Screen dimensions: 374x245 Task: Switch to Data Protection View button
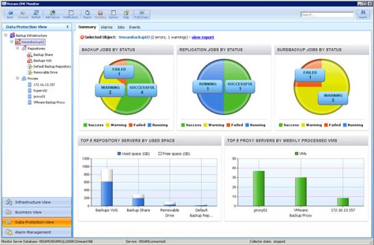click(x=37, y=223)
